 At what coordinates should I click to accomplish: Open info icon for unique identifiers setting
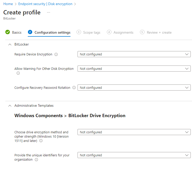36,160
